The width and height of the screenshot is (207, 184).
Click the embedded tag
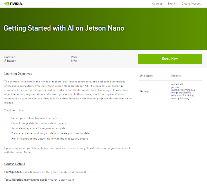(x=177, y=84)
